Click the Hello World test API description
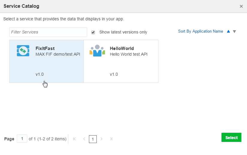Screen dimensions: 247x155 pos(128,54)
